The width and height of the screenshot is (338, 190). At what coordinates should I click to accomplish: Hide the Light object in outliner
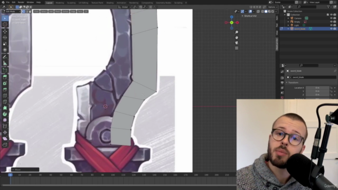point(331,25)
